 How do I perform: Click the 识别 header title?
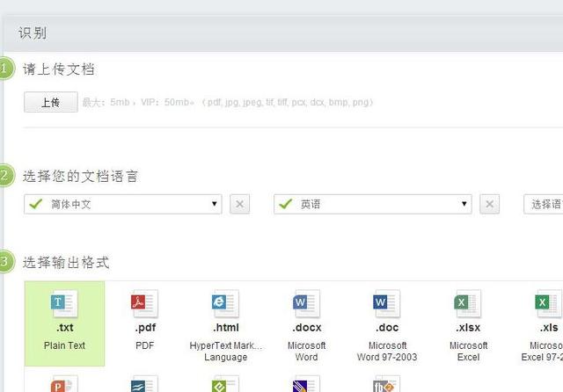coord(33,33)
